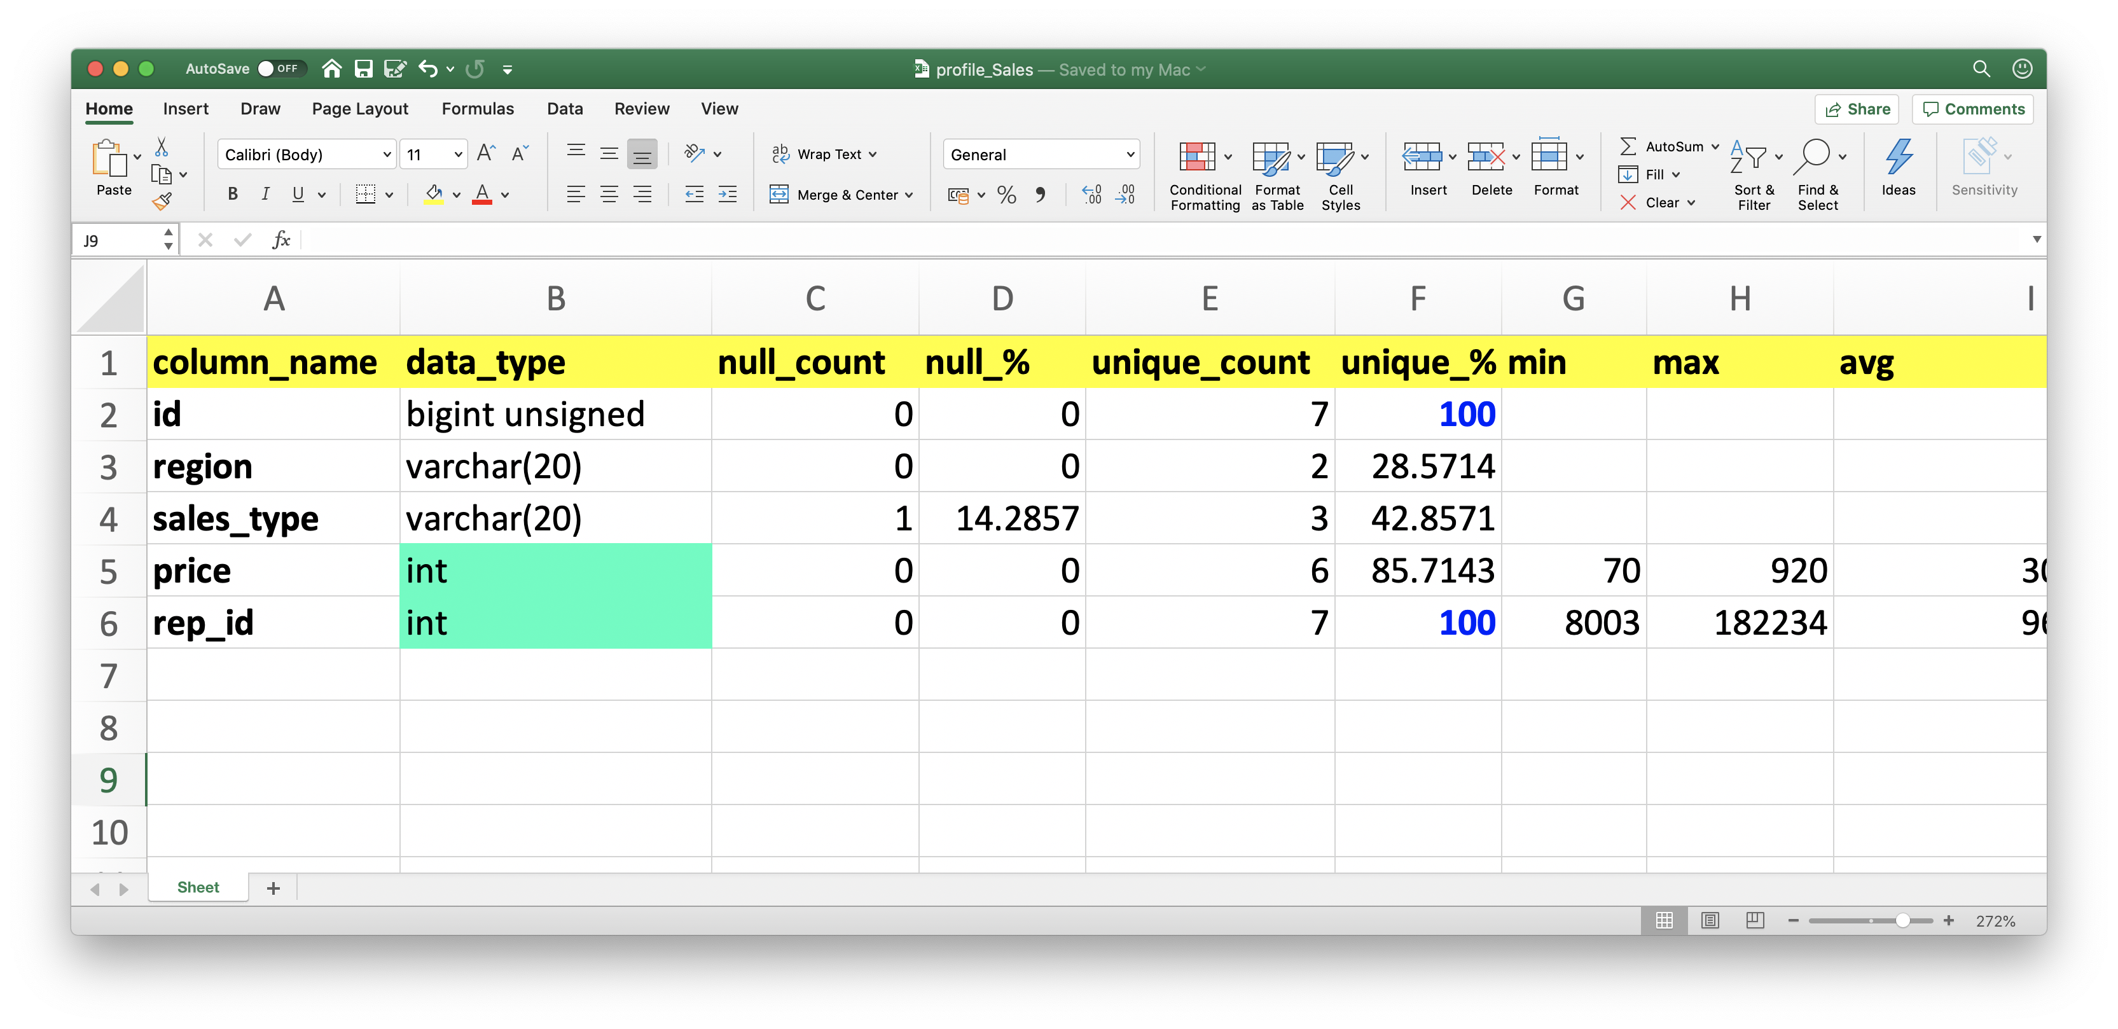Click the Copy icon
This screenshot has height=1029, width=2118.
click(161, 174)
